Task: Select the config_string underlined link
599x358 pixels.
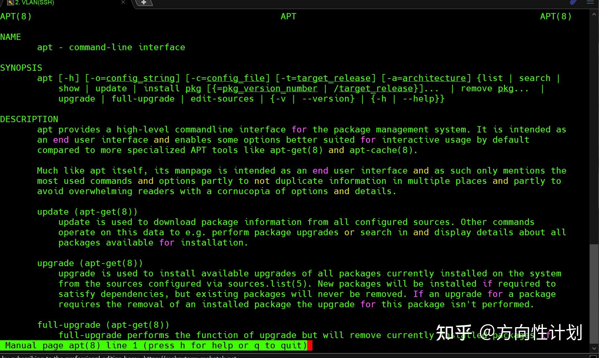Action: [x=140, y=78]
